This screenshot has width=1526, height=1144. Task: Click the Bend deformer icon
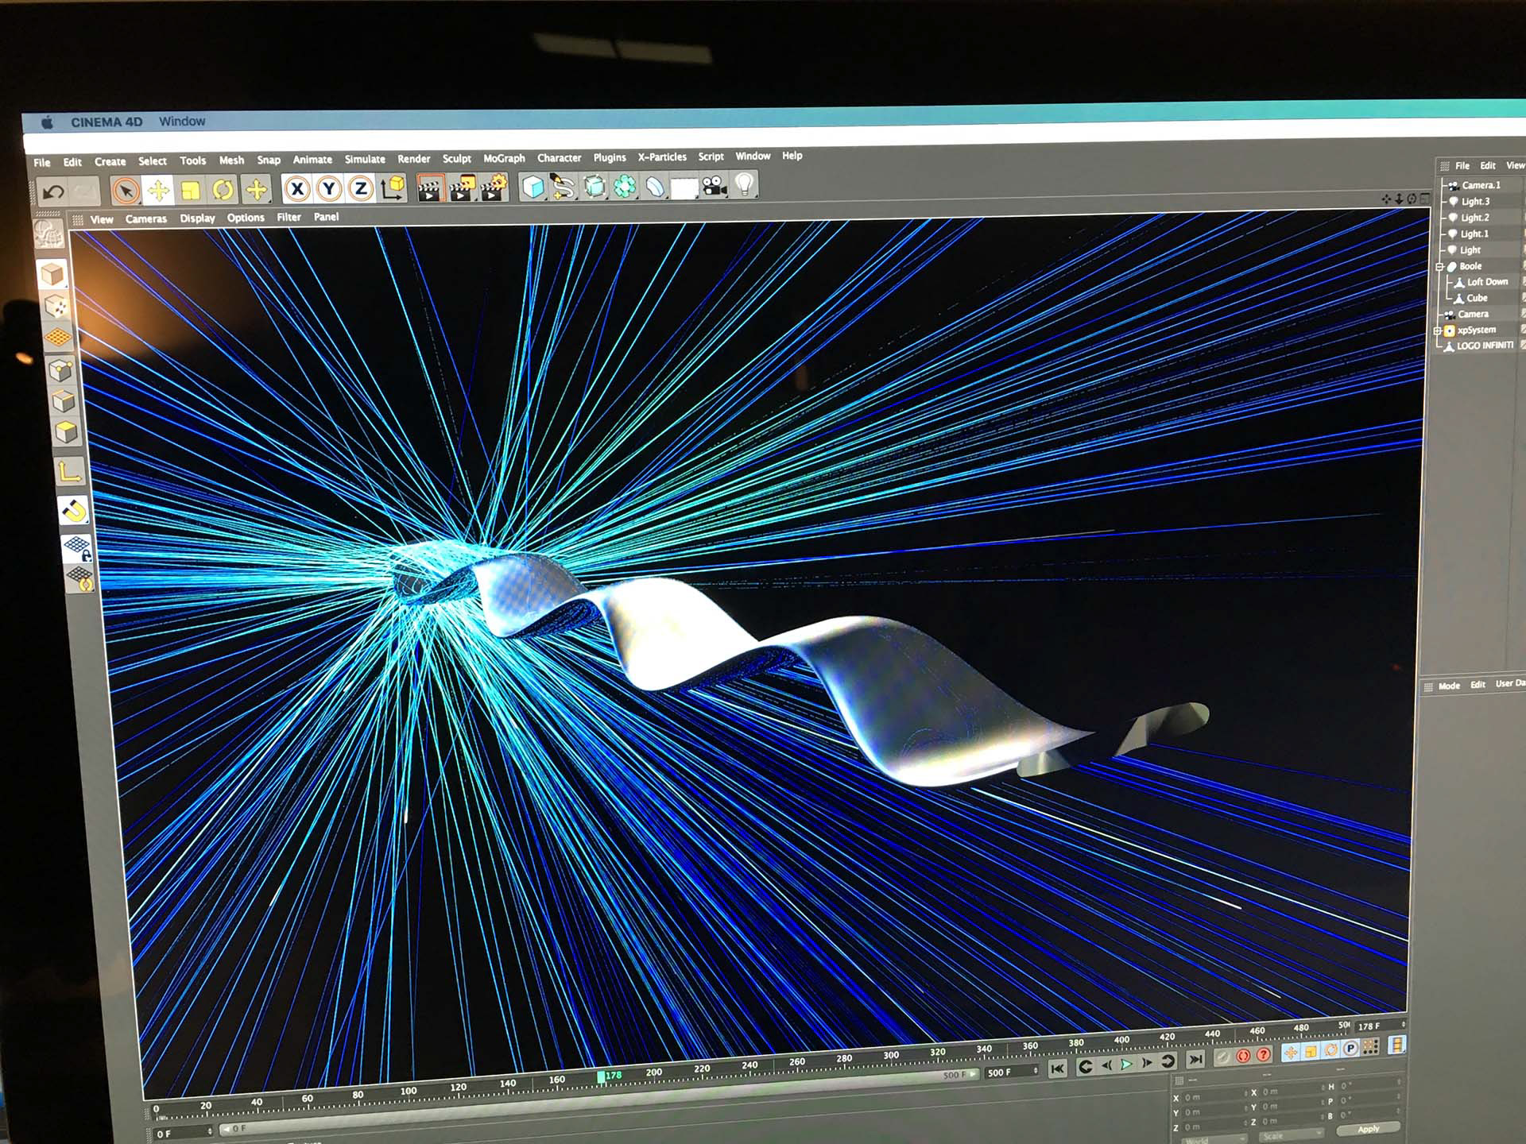point(654,187)
